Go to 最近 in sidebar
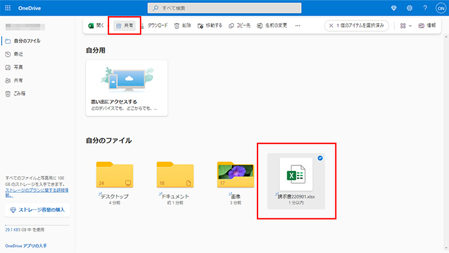This screenshot has width=449, height=253. tap(18, 54)
